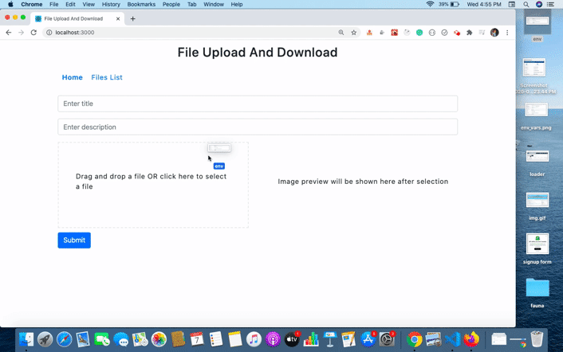
Task: Open Calendar from the dock
Action: (x=197, y=339)
